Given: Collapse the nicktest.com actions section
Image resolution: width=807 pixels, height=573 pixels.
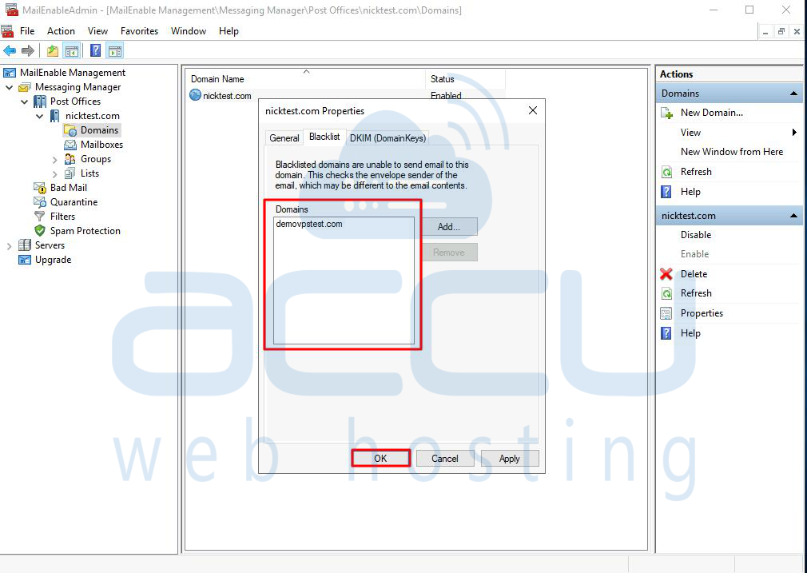Looking at the screenshot, I should tap(793, 216).
